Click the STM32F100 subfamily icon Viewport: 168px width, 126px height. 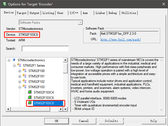coord(24,70)
